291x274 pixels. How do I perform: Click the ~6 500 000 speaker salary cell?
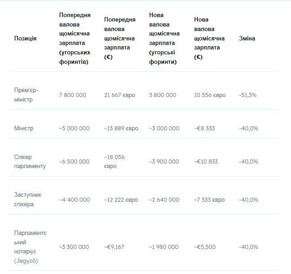pos(74,161)
